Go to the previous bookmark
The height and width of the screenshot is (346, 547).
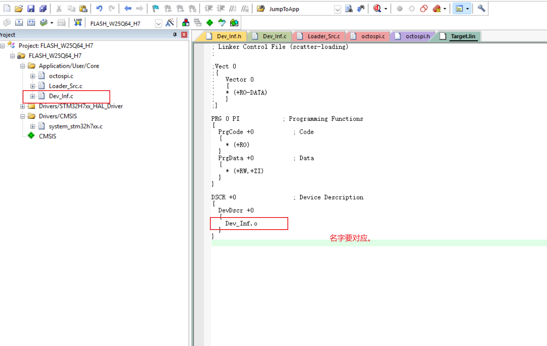168,8
